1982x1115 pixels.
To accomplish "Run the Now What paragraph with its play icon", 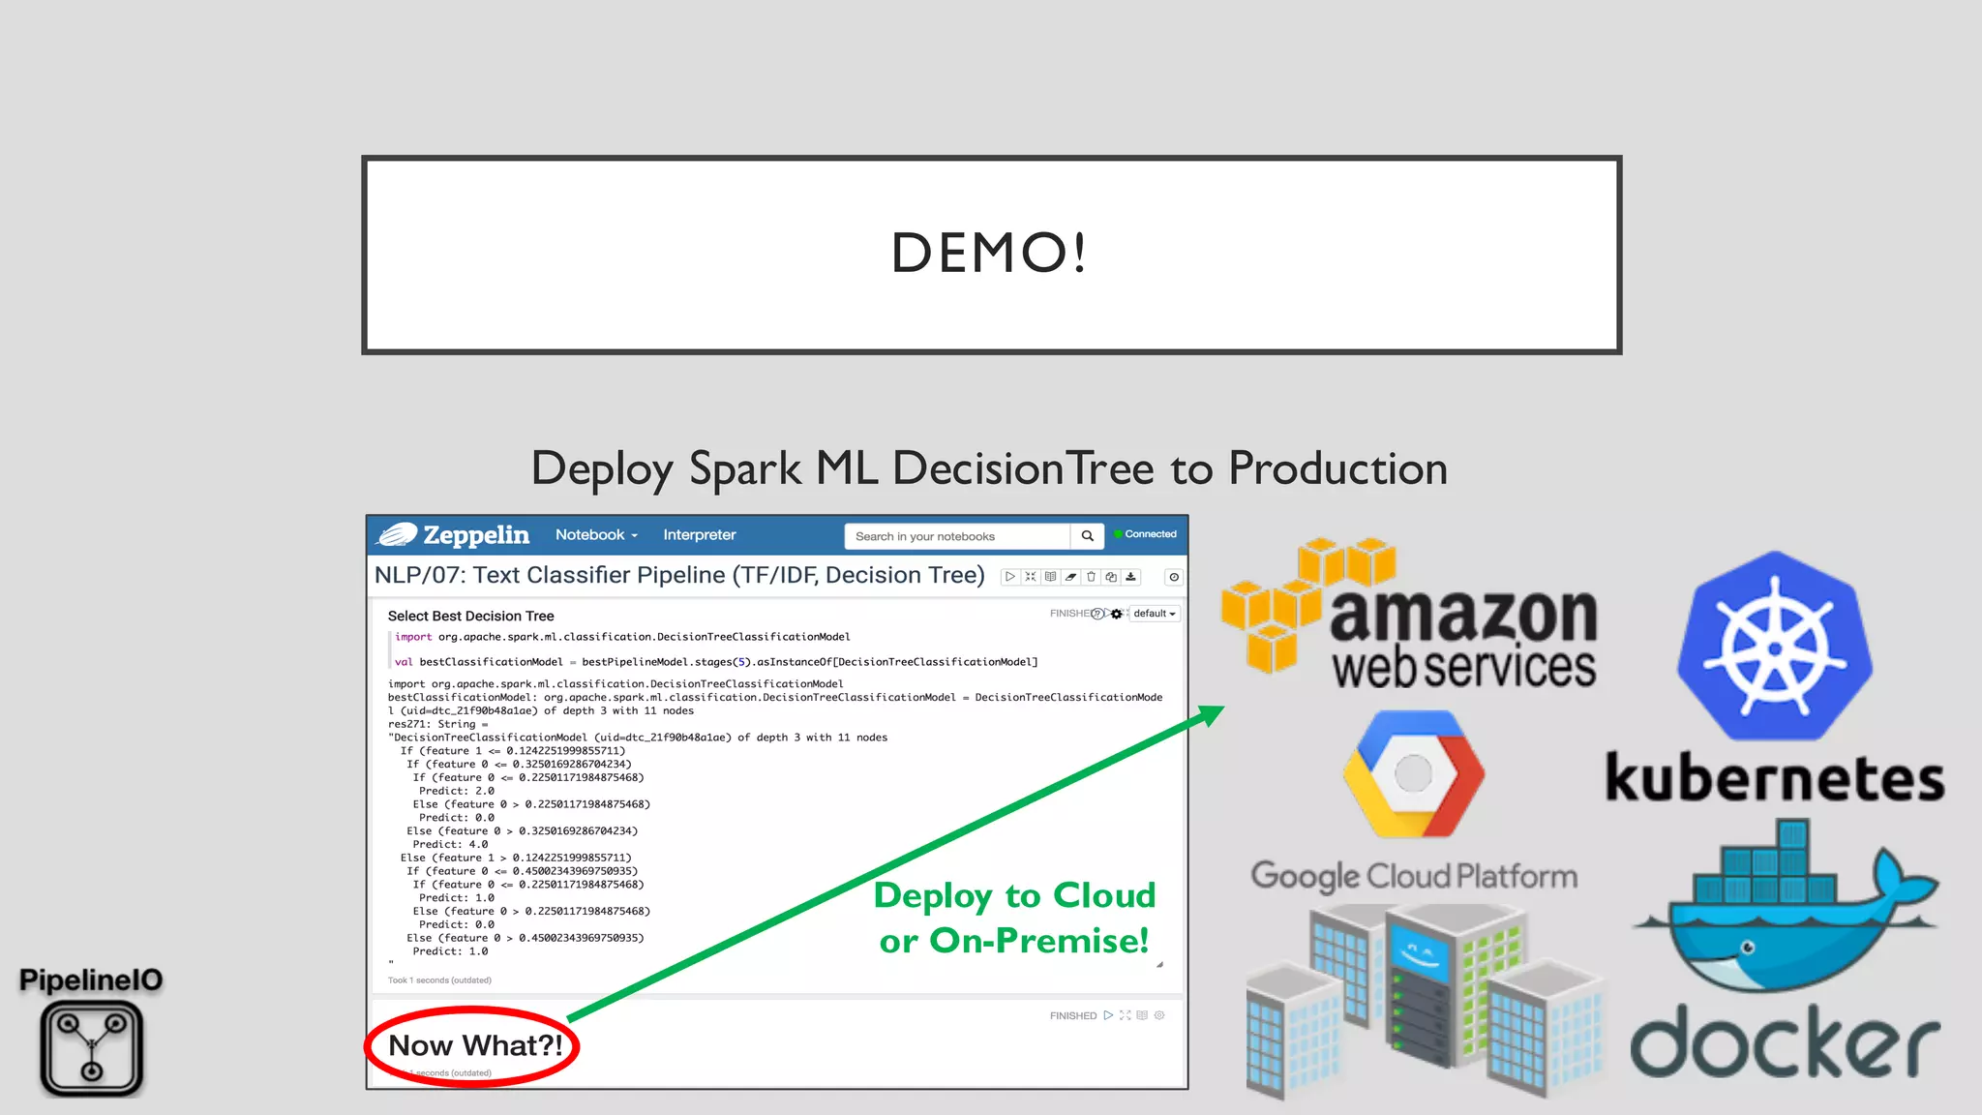I will (x=1108, y=1015).
